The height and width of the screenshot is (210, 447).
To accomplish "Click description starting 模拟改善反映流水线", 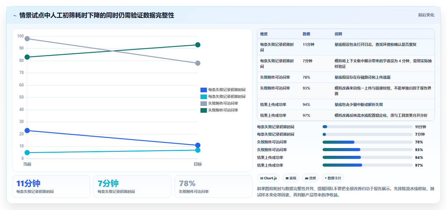I will (381, 115).
